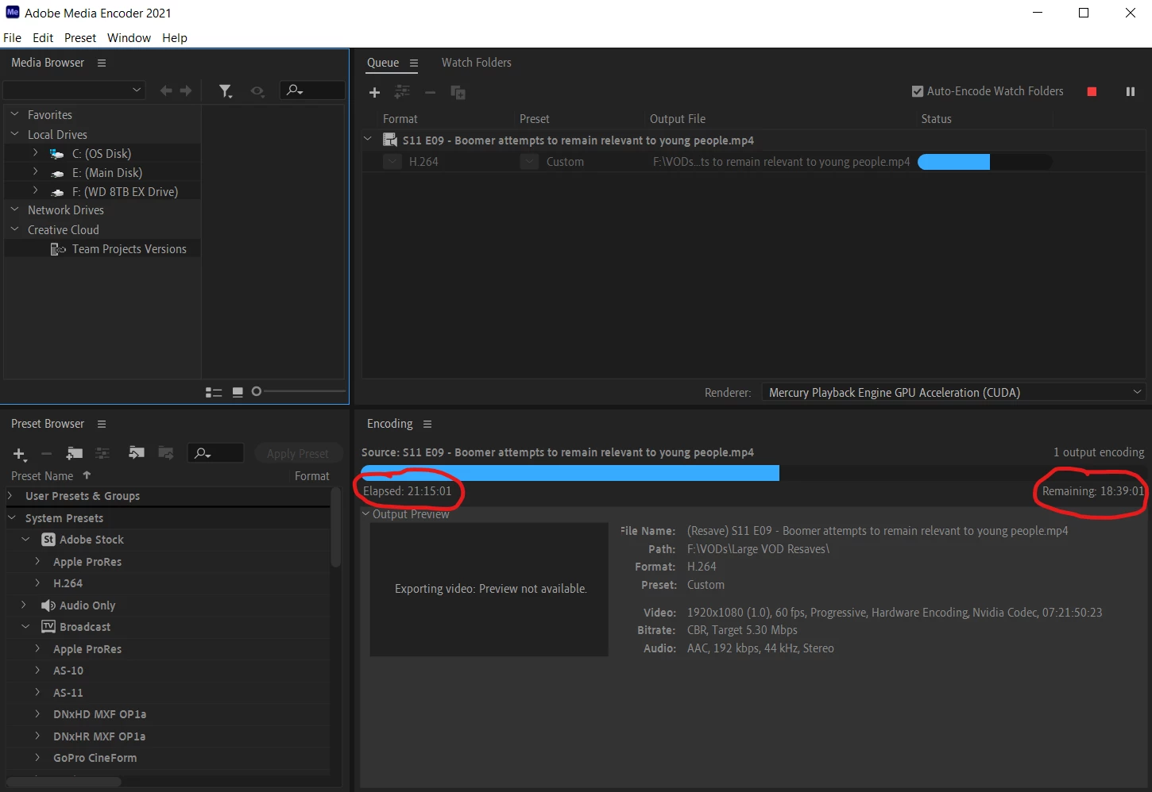
Task: Import presets icon in Preset Browser
Action: tap(137, 453)
